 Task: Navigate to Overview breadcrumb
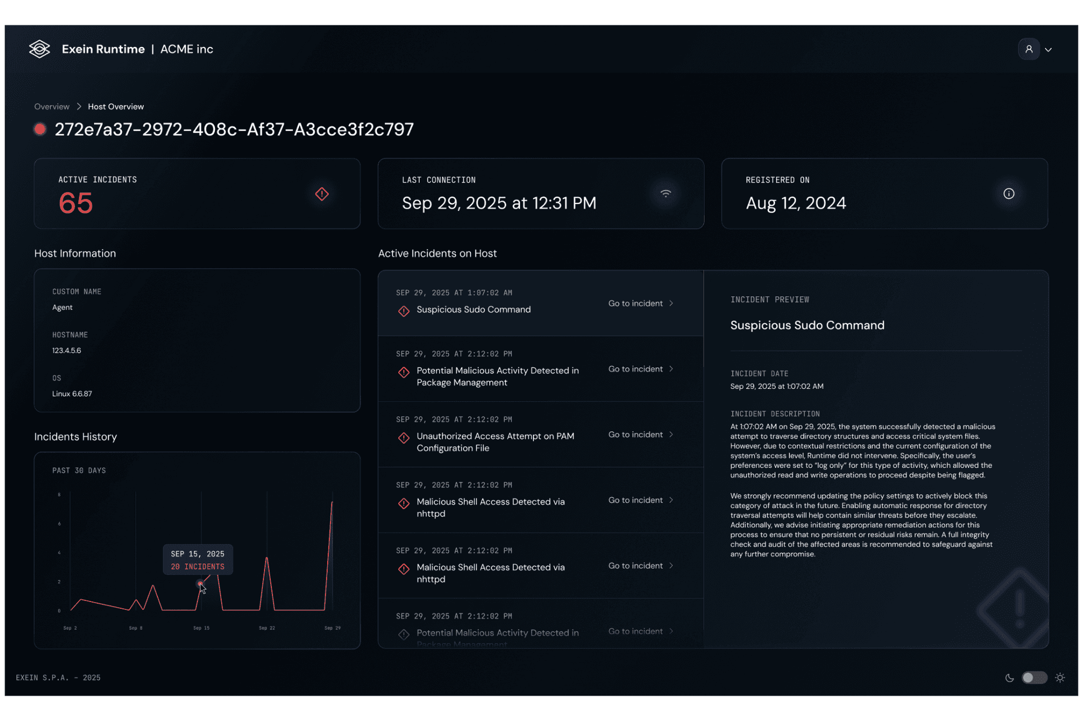[52, 107]
